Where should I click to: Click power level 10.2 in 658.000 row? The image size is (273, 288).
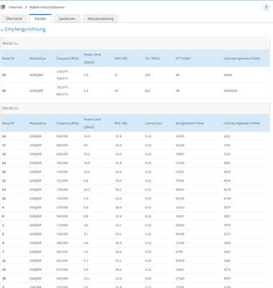87,154
